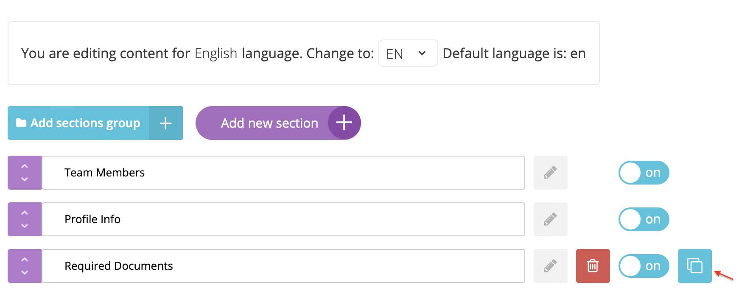Click the pencil edit icon for Team Members
This screenshot has height=291, width=739.
tap(550, 173)
